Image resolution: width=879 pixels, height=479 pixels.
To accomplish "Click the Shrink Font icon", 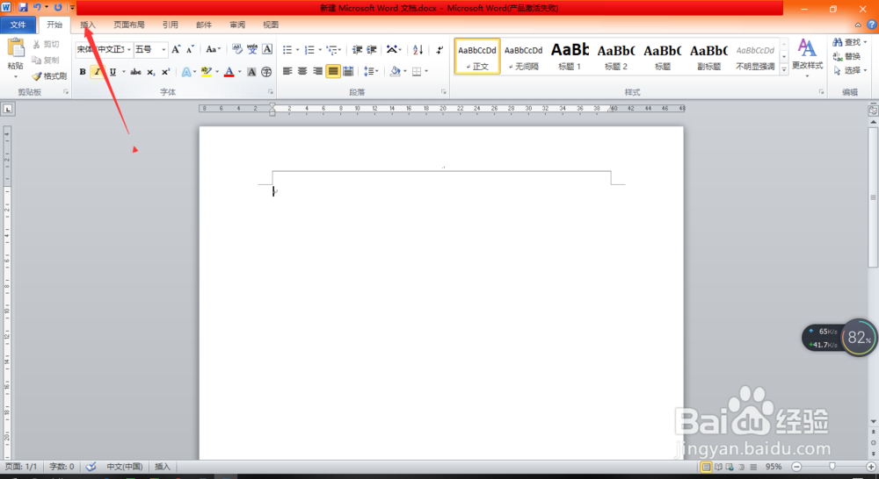I will pyautogui.click(x=190, y=49).
